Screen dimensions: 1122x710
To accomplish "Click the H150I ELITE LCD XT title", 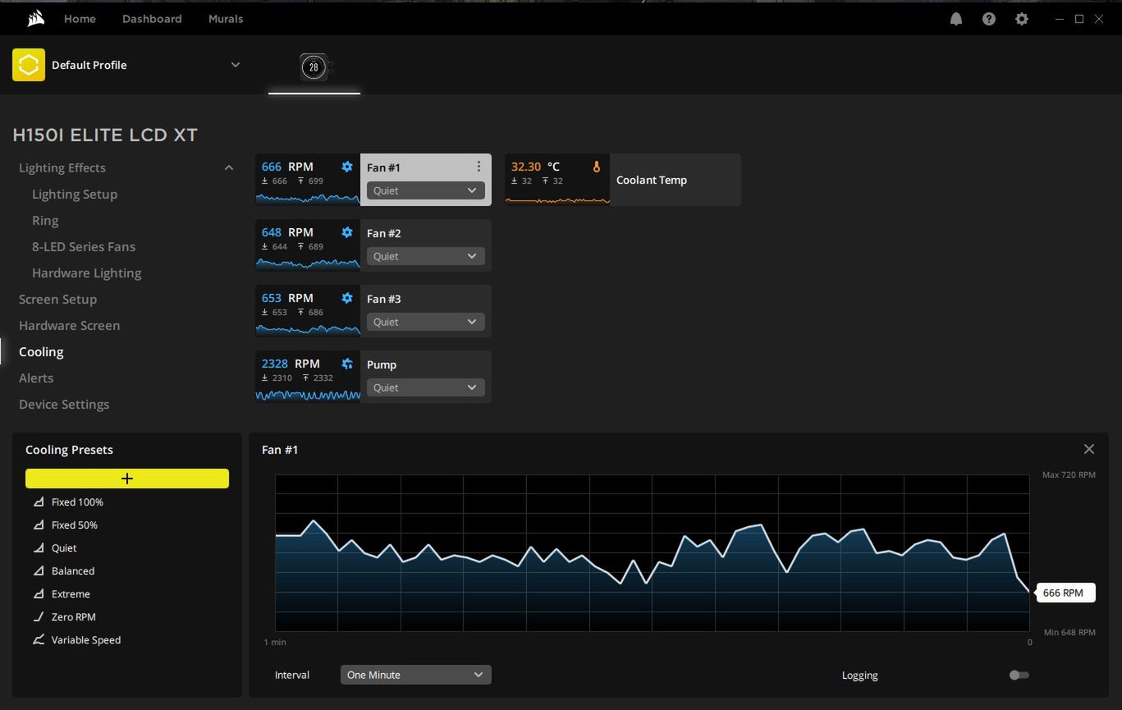I will 105,135.
